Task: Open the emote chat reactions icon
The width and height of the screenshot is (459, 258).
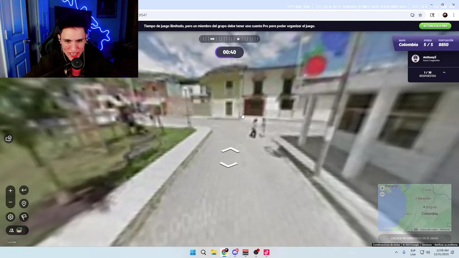Action: [x=9, y=139]
